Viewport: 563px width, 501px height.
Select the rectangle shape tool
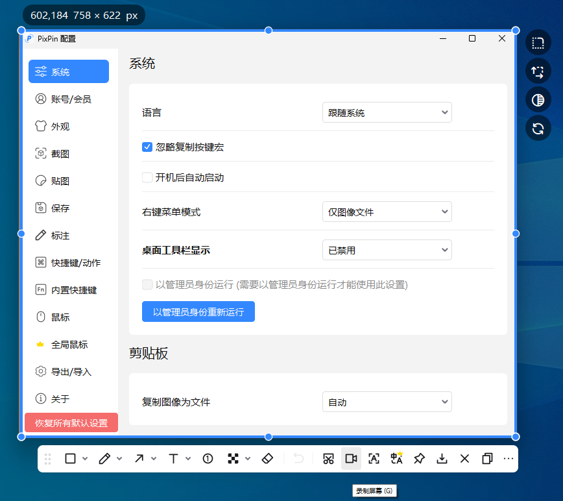pyautogui.click(x=70, y=459)
